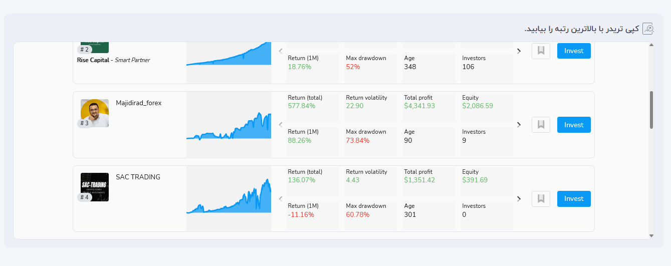Go to previous stats for SAC TRADING
This screenshot has height=266, width=671.
tap(281, 199)
